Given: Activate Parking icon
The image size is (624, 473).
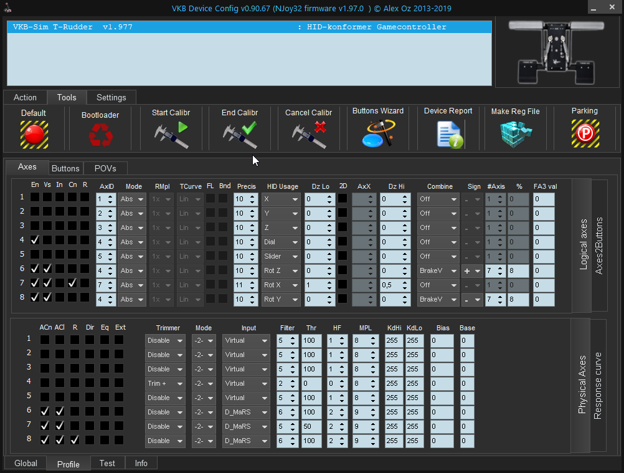Looking at the screenshot, I should [585, 134].
